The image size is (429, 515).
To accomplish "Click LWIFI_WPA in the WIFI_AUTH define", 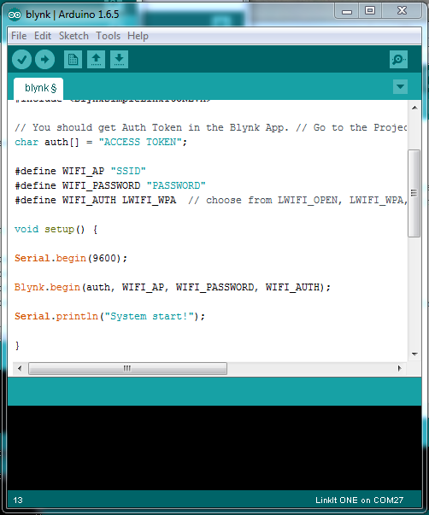I will (x=149, y=200).
